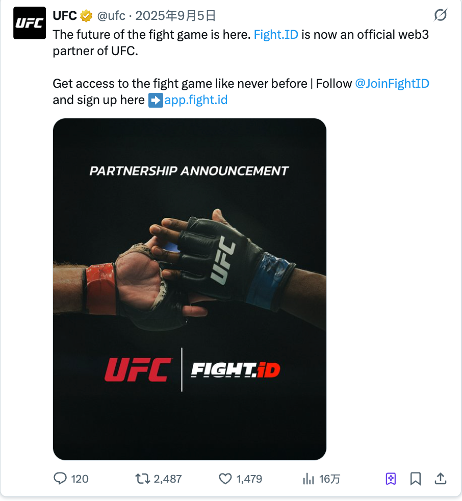Screen dimensions: 462x501
Task: Repost the tweet using the retweet icon
Action: [142, 479]
